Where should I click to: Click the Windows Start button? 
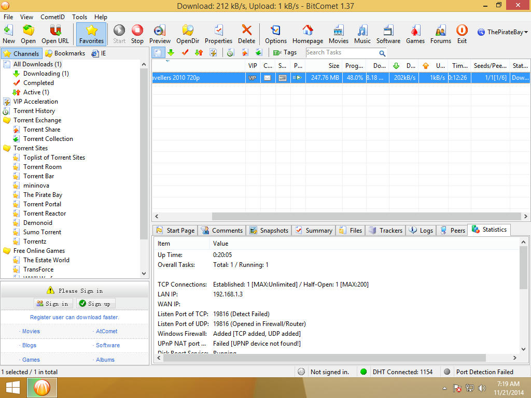point(12,388)
